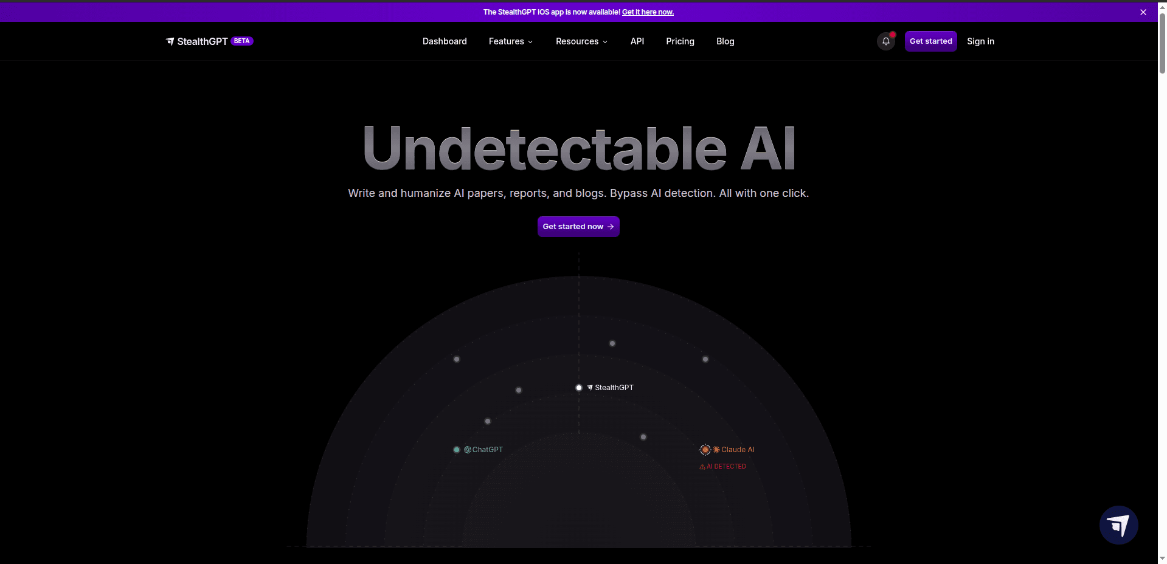
Task: Click the 'Get it here now' link
Action: 648,12
